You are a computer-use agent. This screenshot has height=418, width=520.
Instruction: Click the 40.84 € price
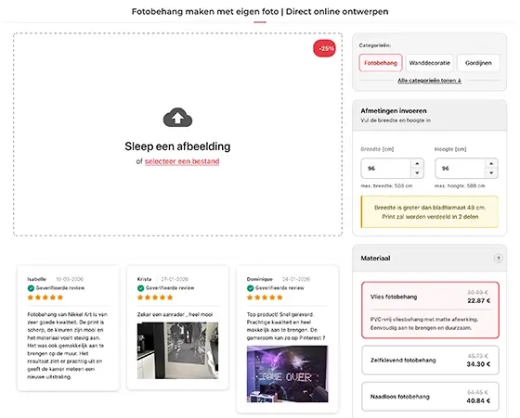coord(478,400)
